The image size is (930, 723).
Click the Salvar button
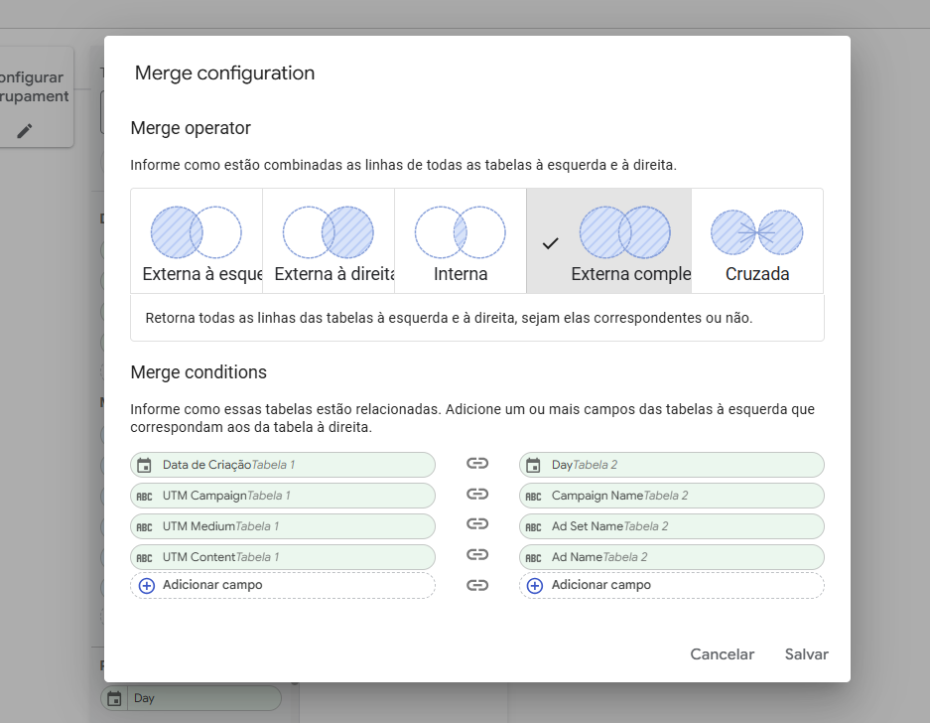(806, 654)
